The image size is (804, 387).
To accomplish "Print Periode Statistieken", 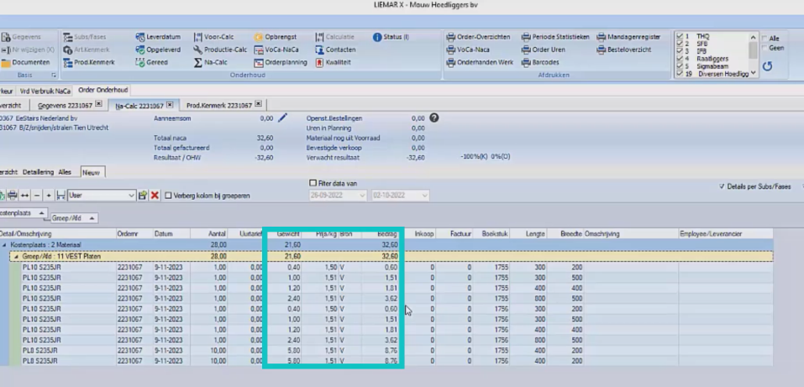I will coord(555,37).
